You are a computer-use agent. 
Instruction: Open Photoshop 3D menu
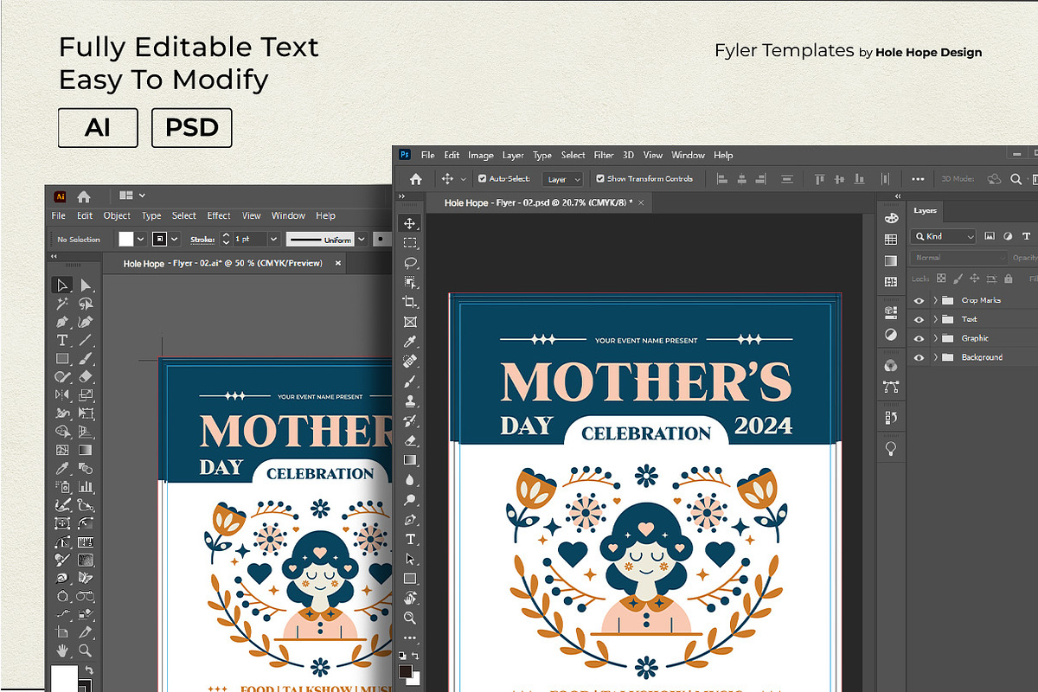(629, 156)
